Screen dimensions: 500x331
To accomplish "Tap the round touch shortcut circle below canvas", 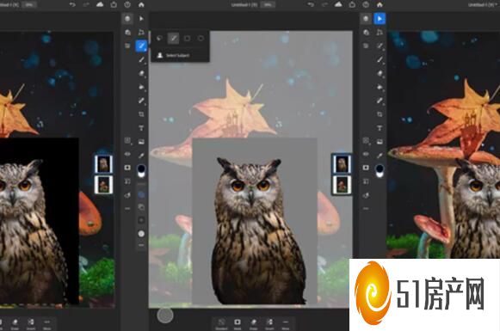I will [x=165, y=315].
